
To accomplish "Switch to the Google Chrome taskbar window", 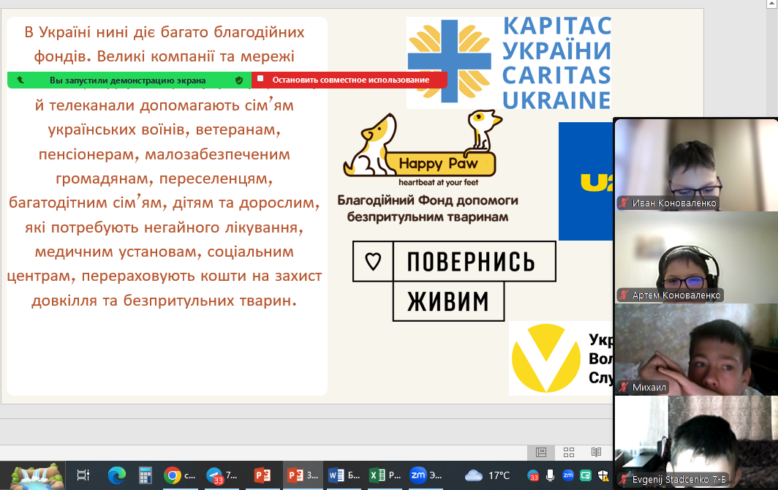I will point(180,475).
